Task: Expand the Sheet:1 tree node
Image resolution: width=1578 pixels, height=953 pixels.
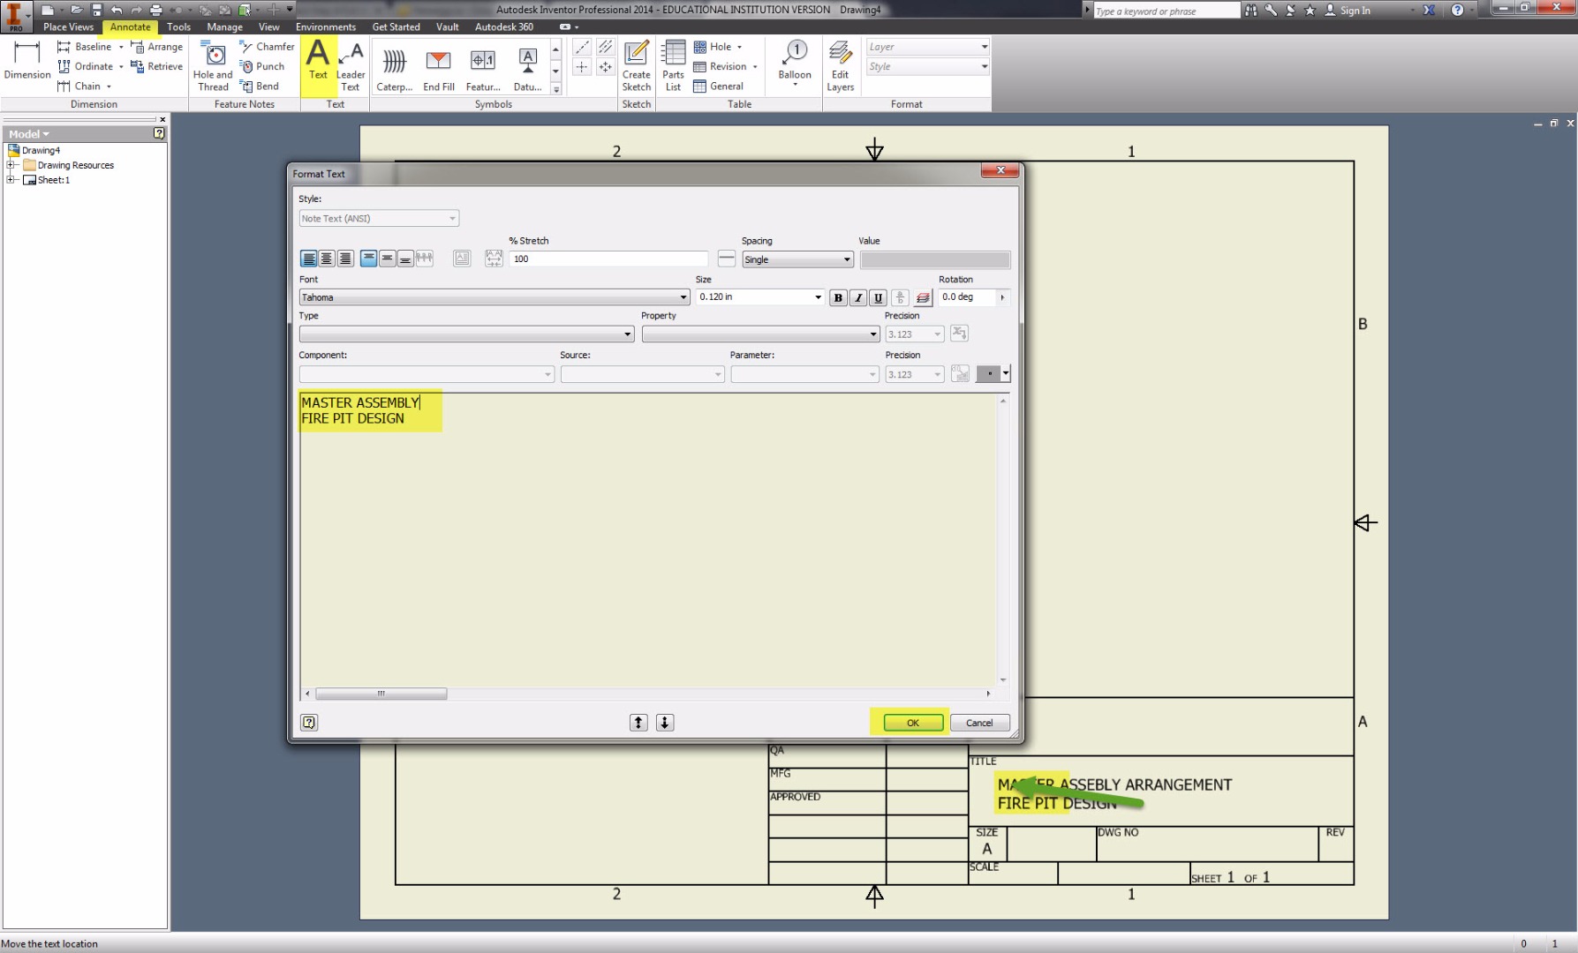Action: pyautogui.click(x=11, y=180)
